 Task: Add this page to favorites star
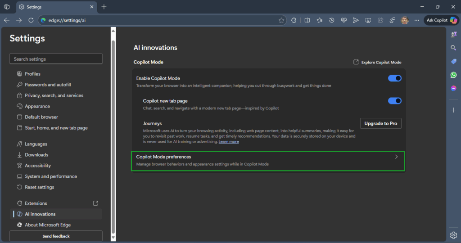(x=281, y=20)
